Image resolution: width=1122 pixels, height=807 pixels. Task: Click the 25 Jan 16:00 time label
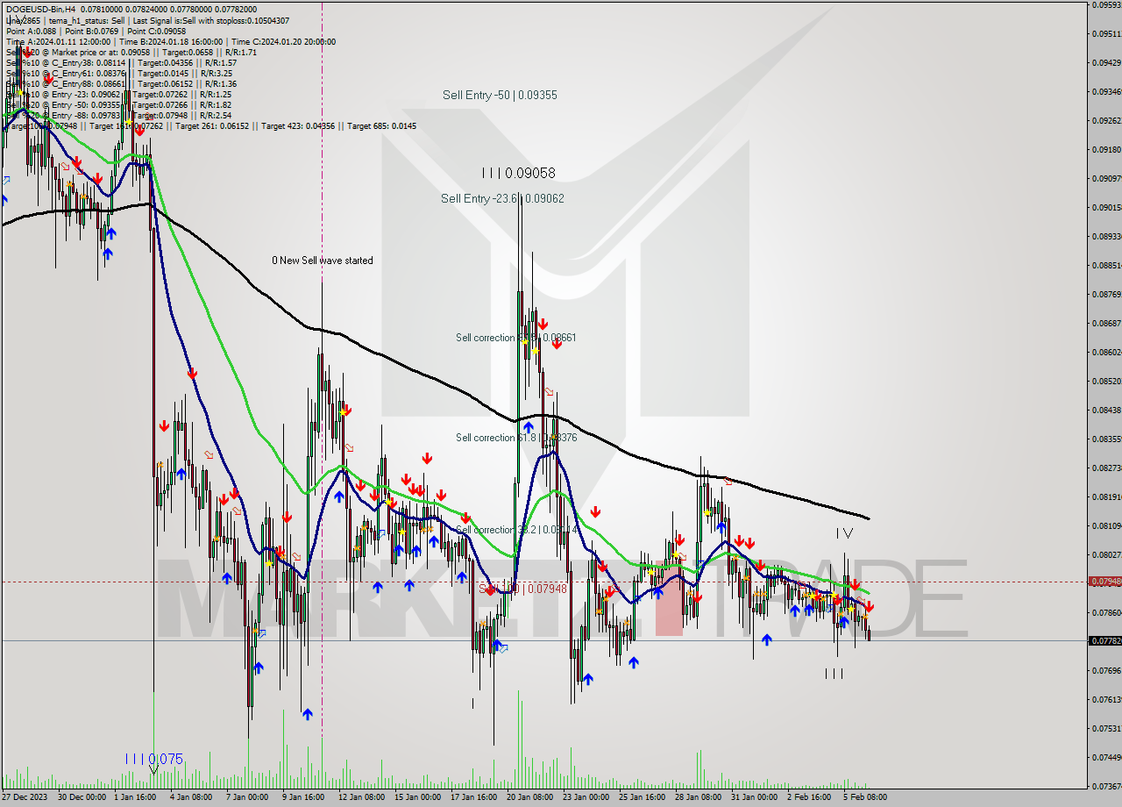[x=642, y=797]
